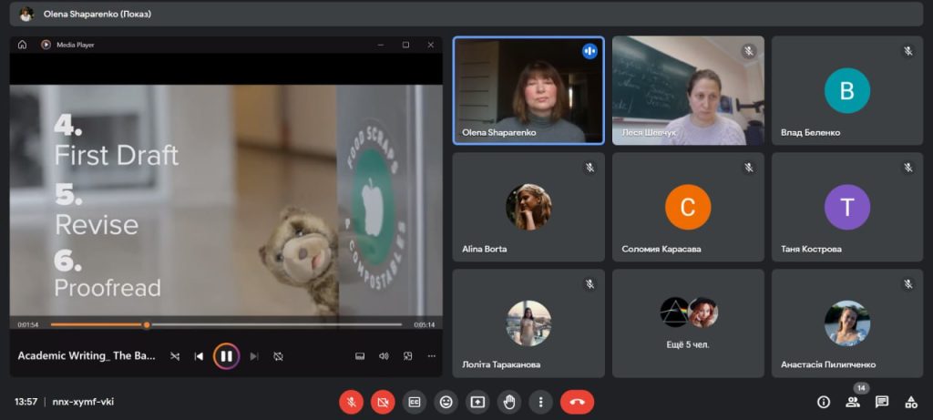Open chat with everyone panel
The image size is (933, 420).
tap(882, 402)
